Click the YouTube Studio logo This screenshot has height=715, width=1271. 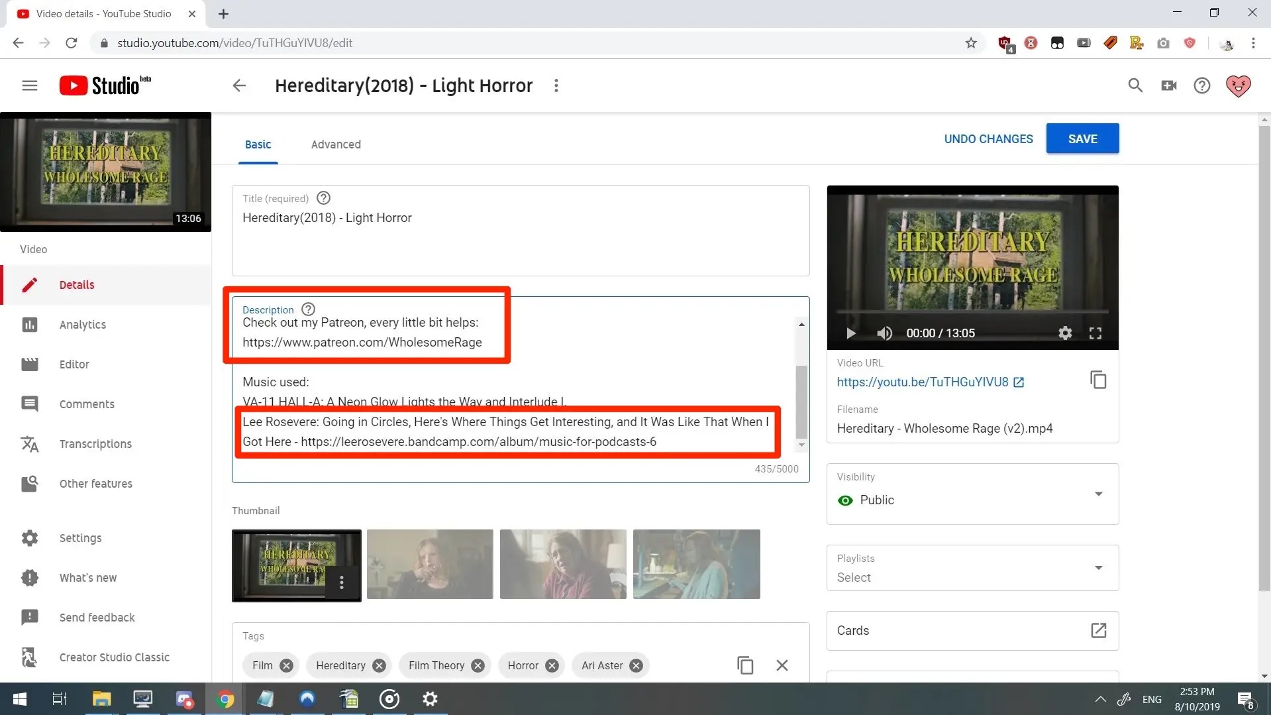coord(105,85)
